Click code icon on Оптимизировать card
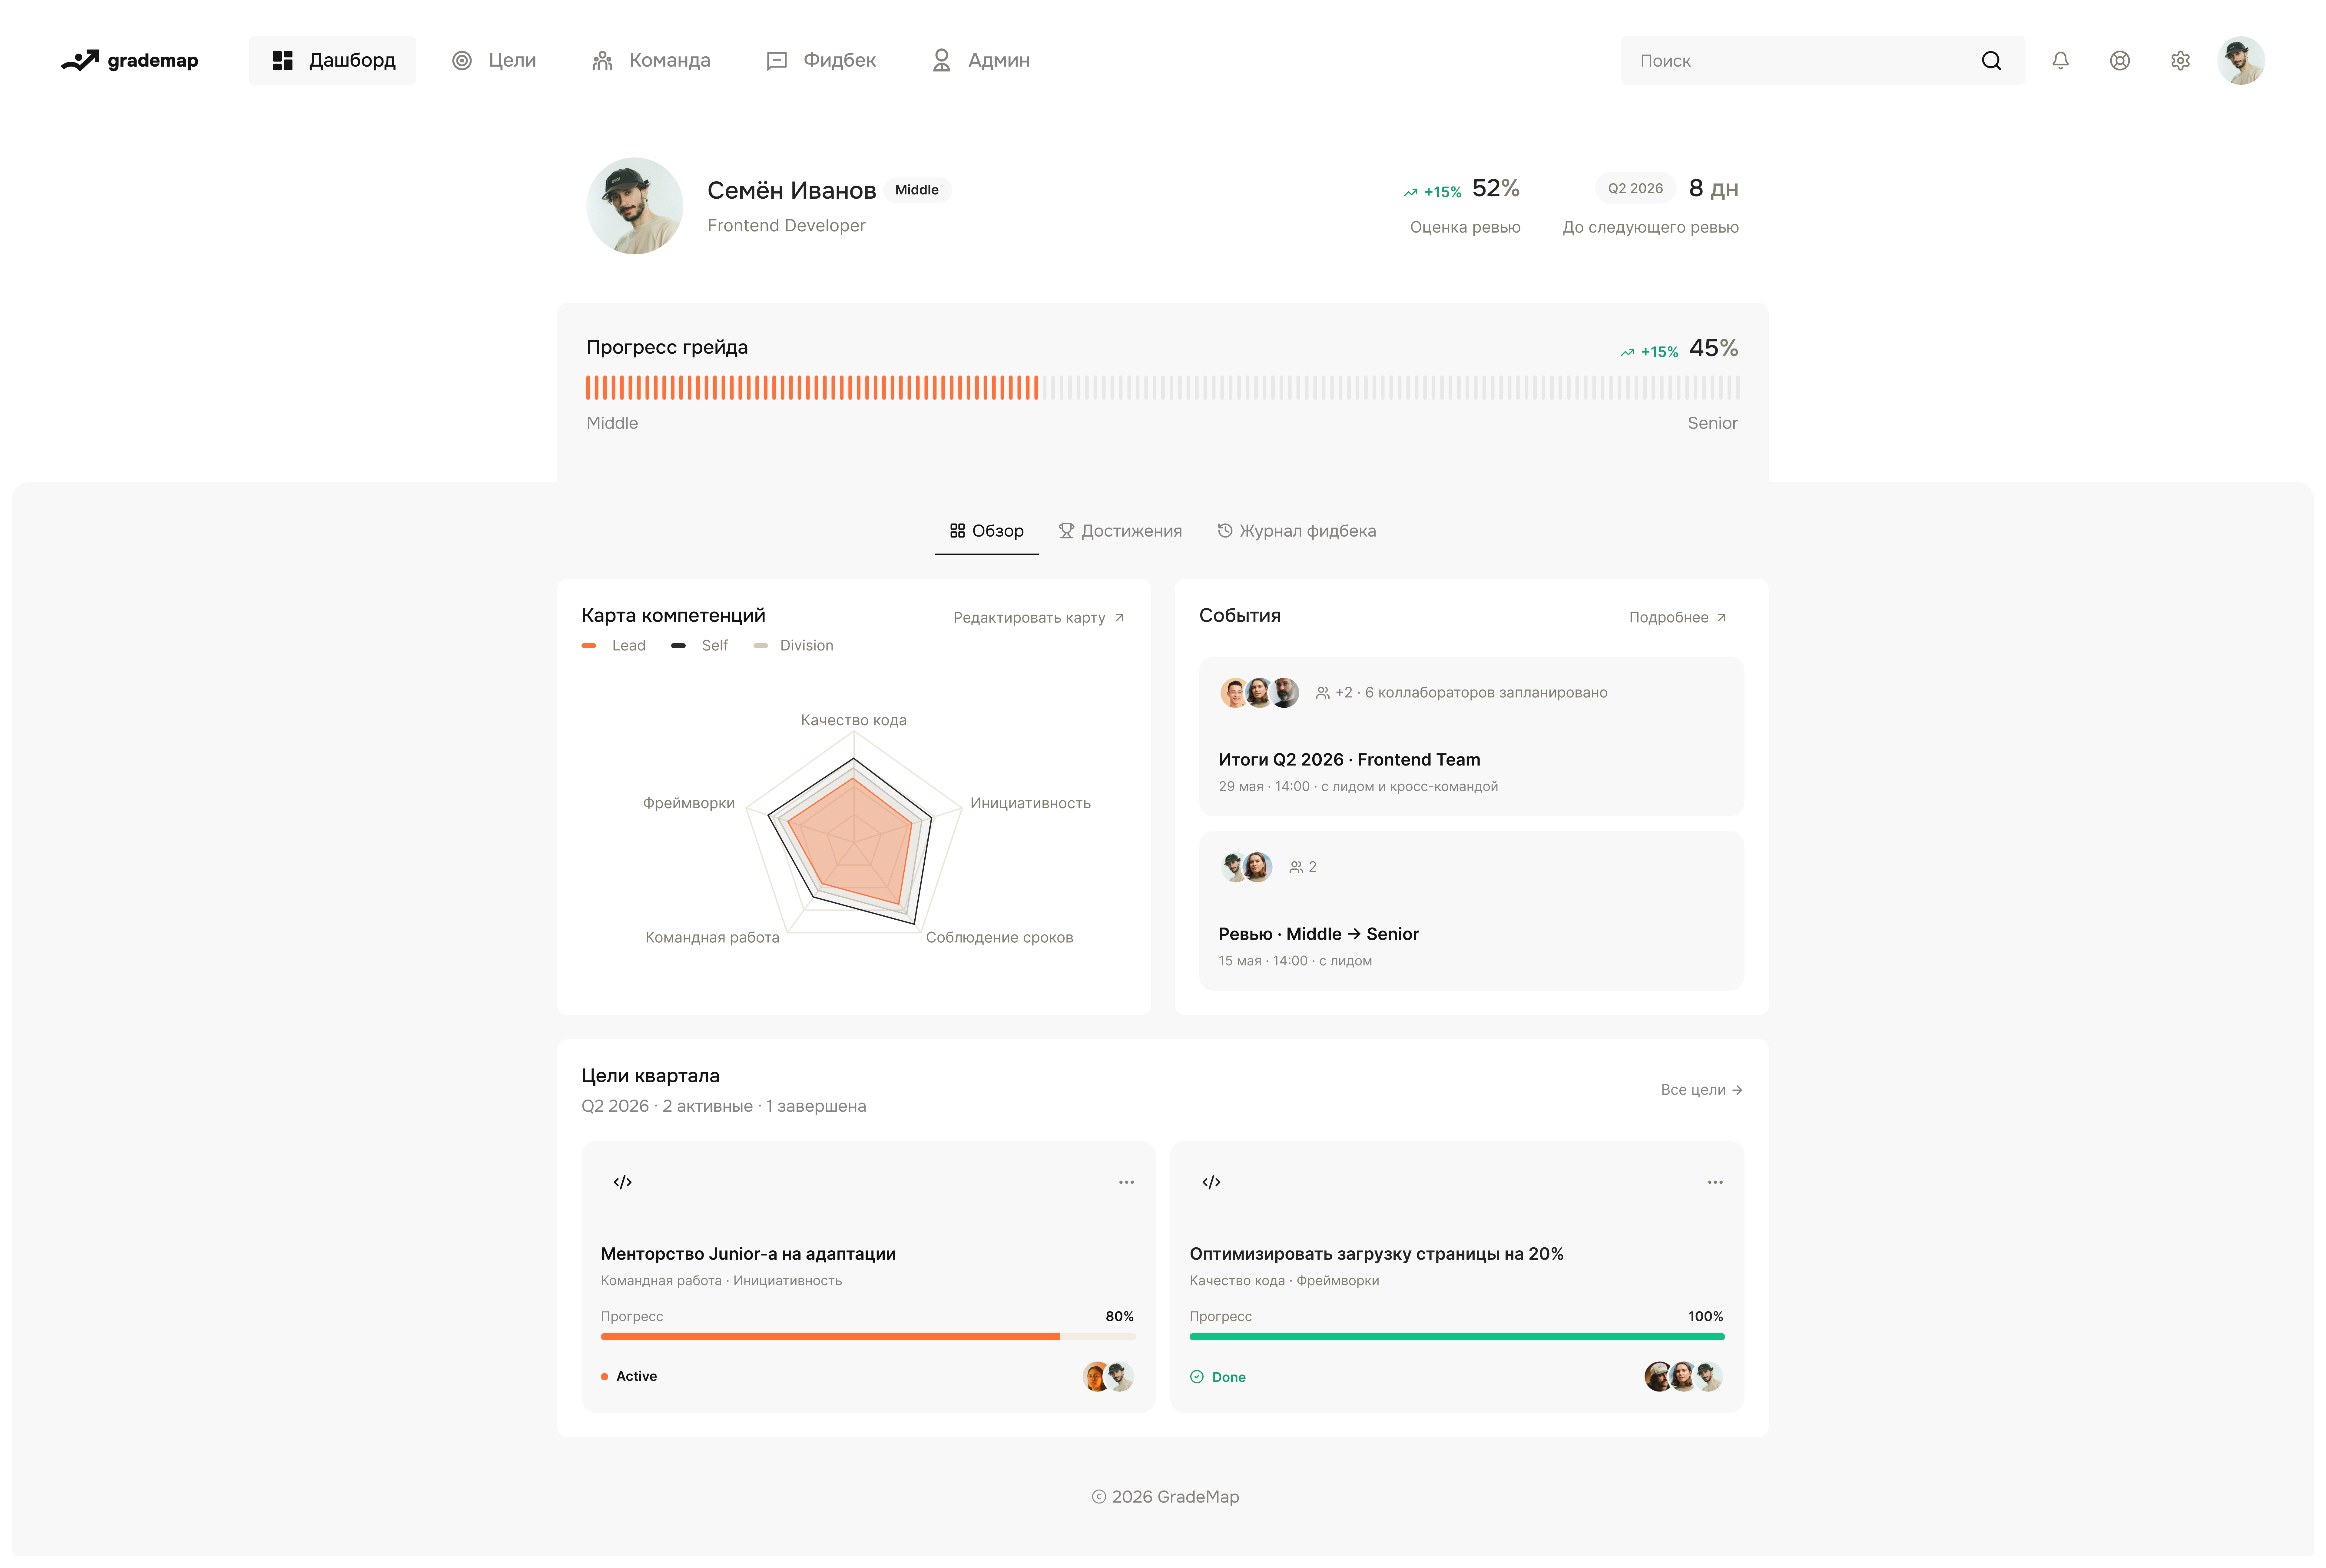 [x=1211, y=1182]
